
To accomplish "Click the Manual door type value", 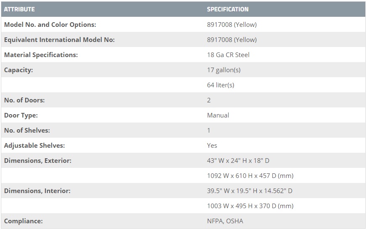I will tap(218, 115).
